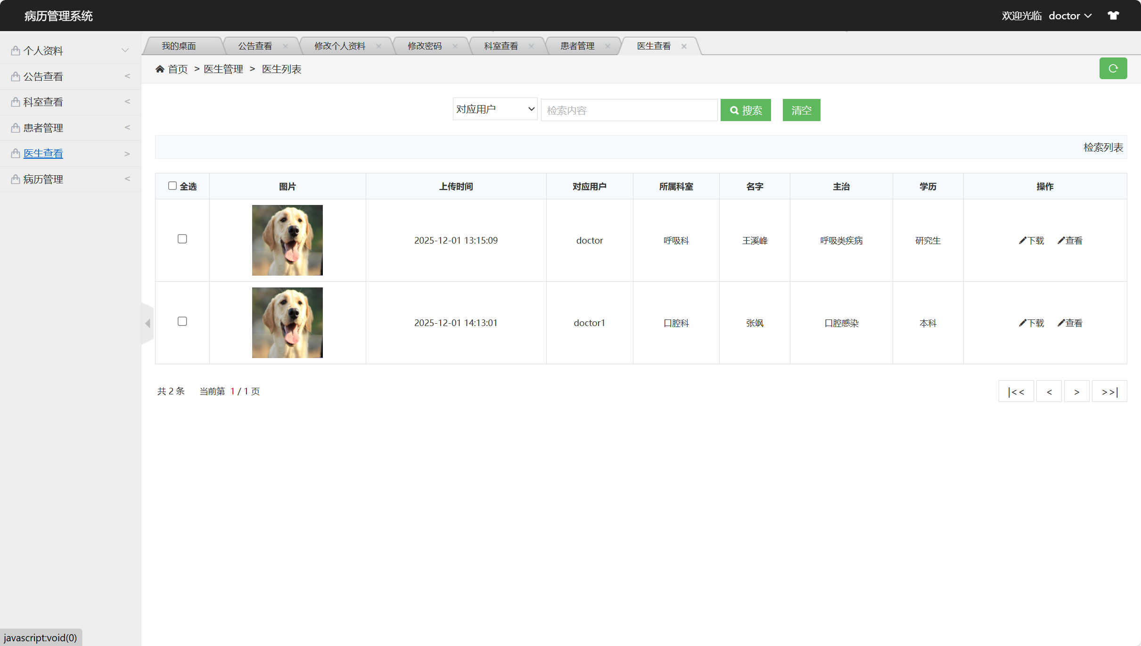1141x646 pixels.
Task: Collapse the sidebar with the edge arrow
Action: (x=147, y=323)
